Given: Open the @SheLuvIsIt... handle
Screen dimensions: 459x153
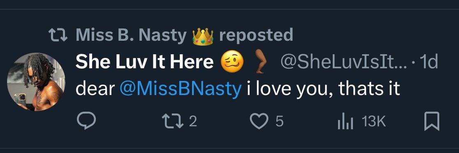Looking at the screenshot, I should (344, 62).
